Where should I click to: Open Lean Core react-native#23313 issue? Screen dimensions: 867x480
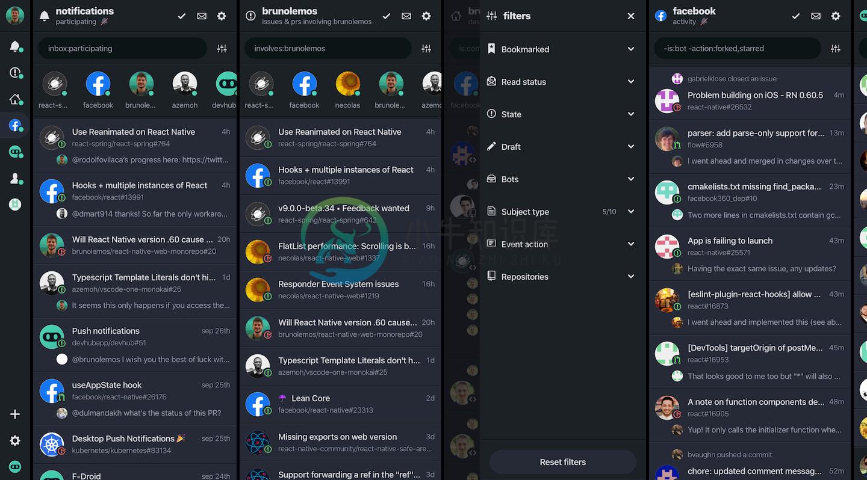click(341, 404)
